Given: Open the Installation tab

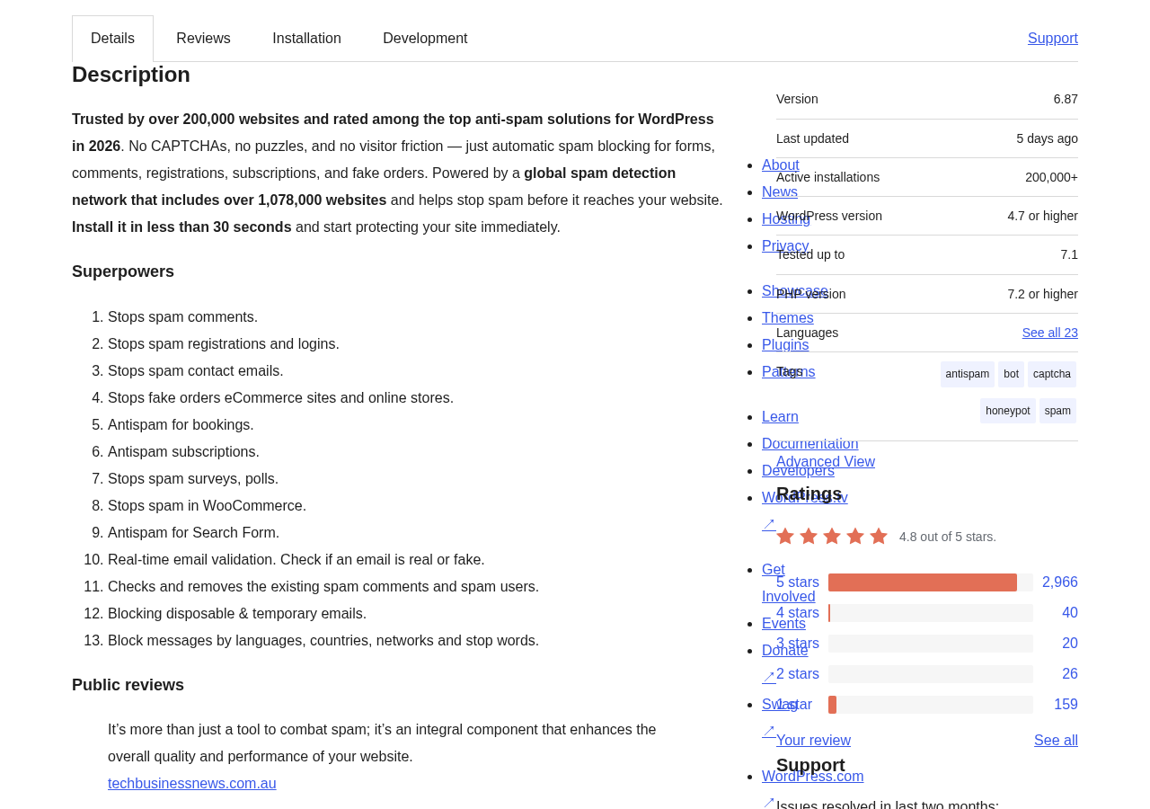Looking at the screenshot, I should [306, 39].
